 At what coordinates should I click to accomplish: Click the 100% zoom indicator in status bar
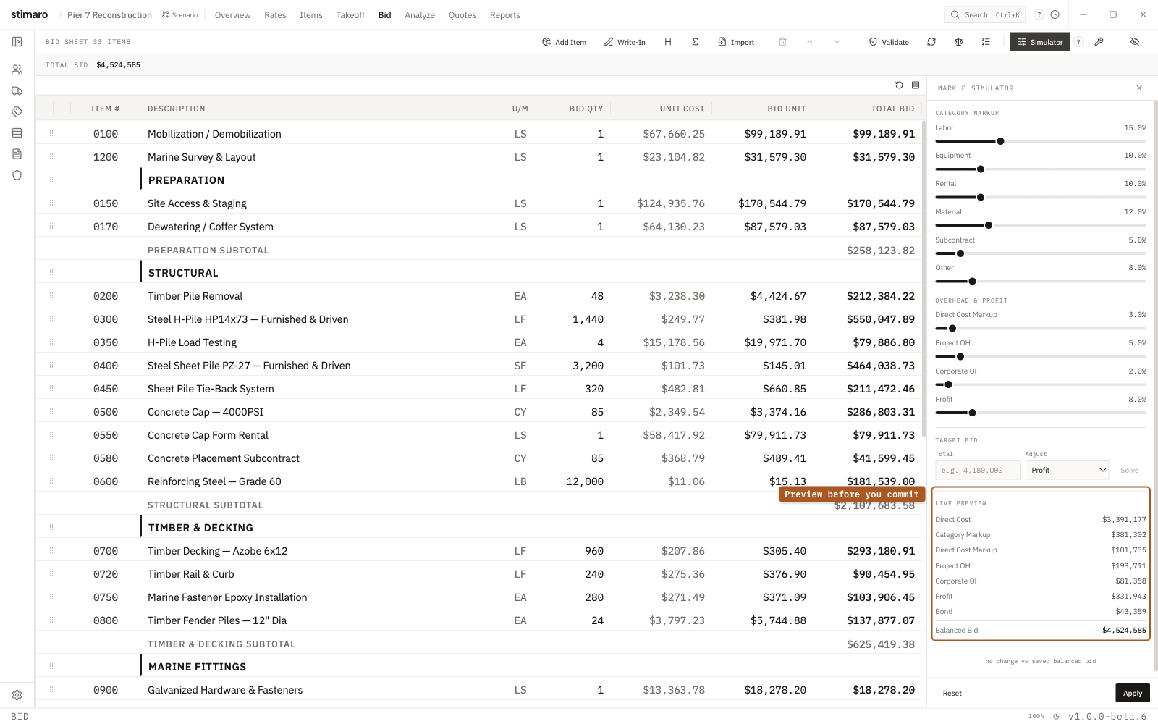1036,717
